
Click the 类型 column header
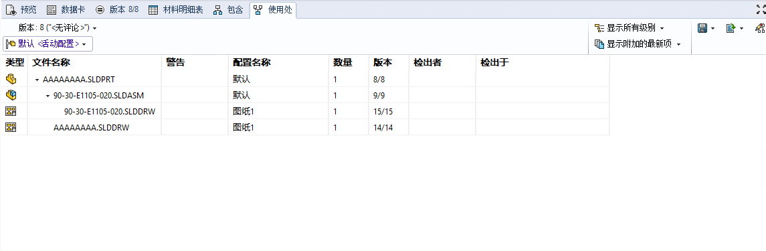(14, 62)
